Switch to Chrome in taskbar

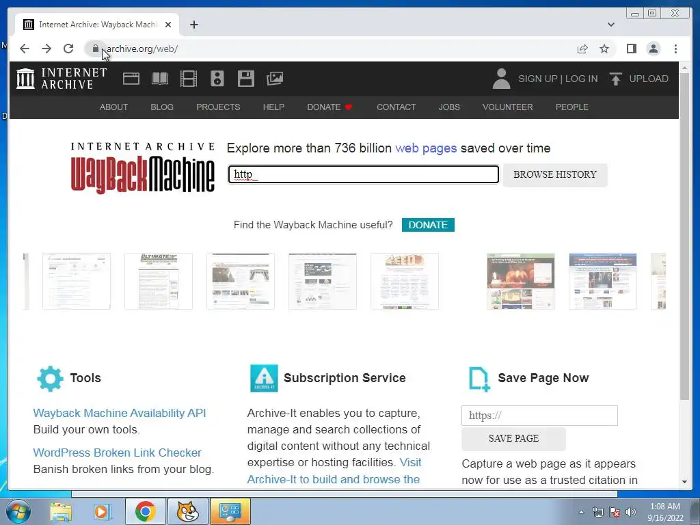pos(145,511)
